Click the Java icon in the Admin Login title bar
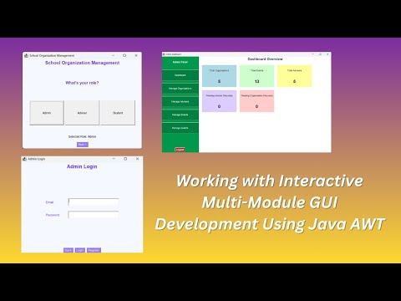Image resolution: width=401 pixels, height=301 pixels. [24, 159]
